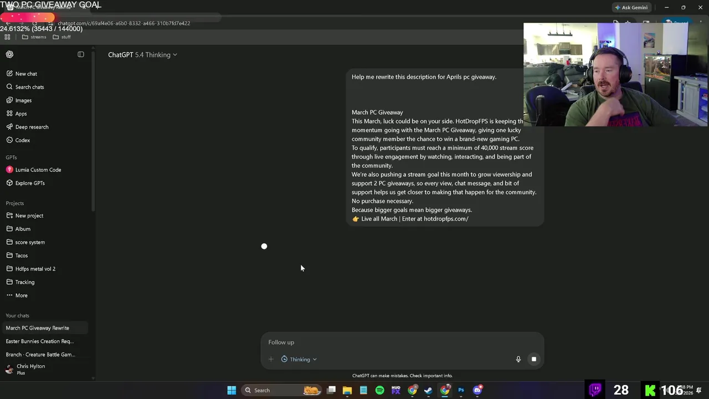Click the microphone dictation icon

click(518, 359)
